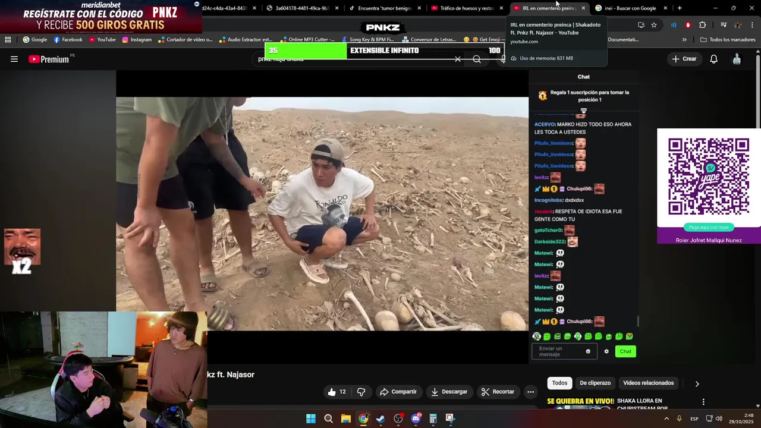The image size is (761, 428).
Task: Open the Song Key & BPM bookmark
Action: (367, 40)
